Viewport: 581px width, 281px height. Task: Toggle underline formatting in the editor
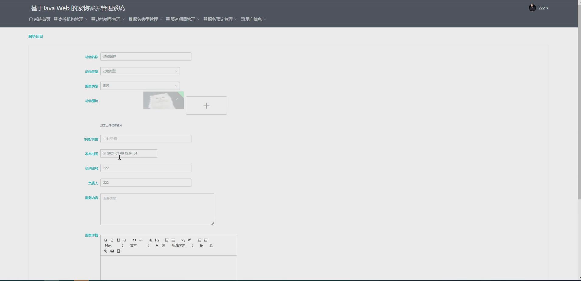coord(118,240)
